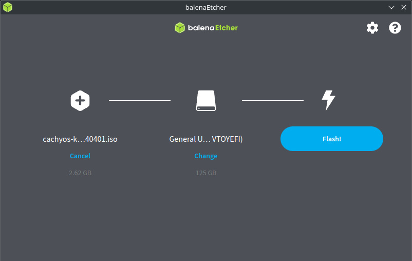Click the 2.62 GB image size label
Image resolution: width=412 pixels, height=261 pixels.
pyautogui.click(x=80, y=173)
